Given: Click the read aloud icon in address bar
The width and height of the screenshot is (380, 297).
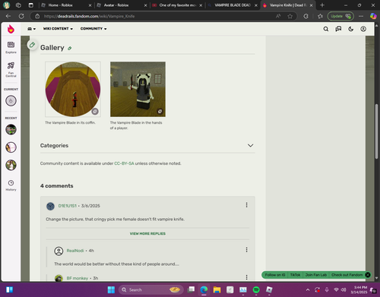Looking at the screenshot, I should (278, 16).
